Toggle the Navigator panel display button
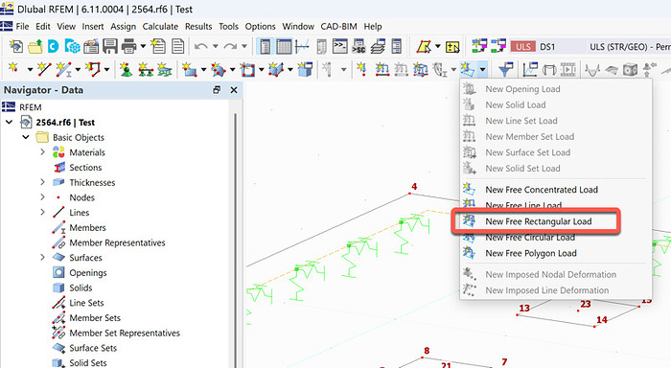Viewport: 671px width, 368px height. point(265,46)
